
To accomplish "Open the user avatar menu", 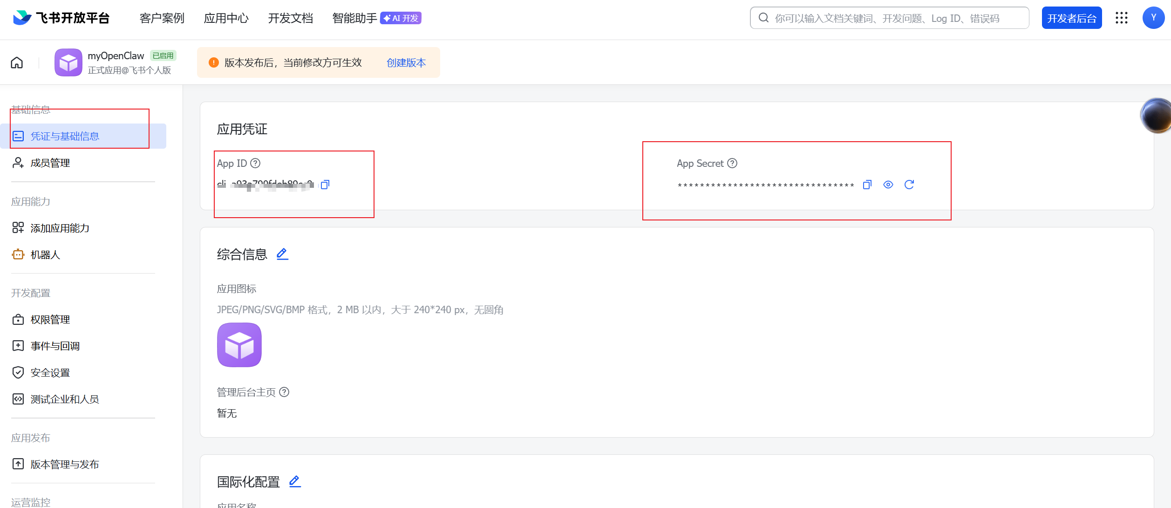I will (1153, 17).
